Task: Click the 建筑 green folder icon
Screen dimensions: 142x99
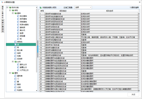Action: click(x=13, y=73)
